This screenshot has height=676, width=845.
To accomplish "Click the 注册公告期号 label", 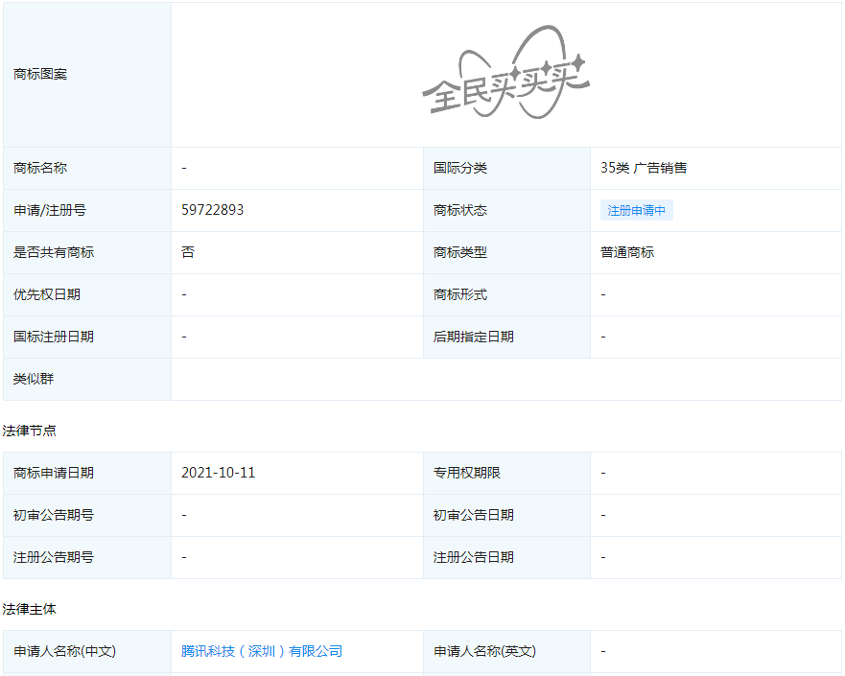I will tap(54, 557).
